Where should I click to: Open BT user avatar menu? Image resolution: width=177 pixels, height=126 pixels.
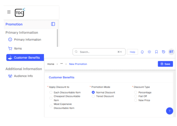click(x=171, y=52)
